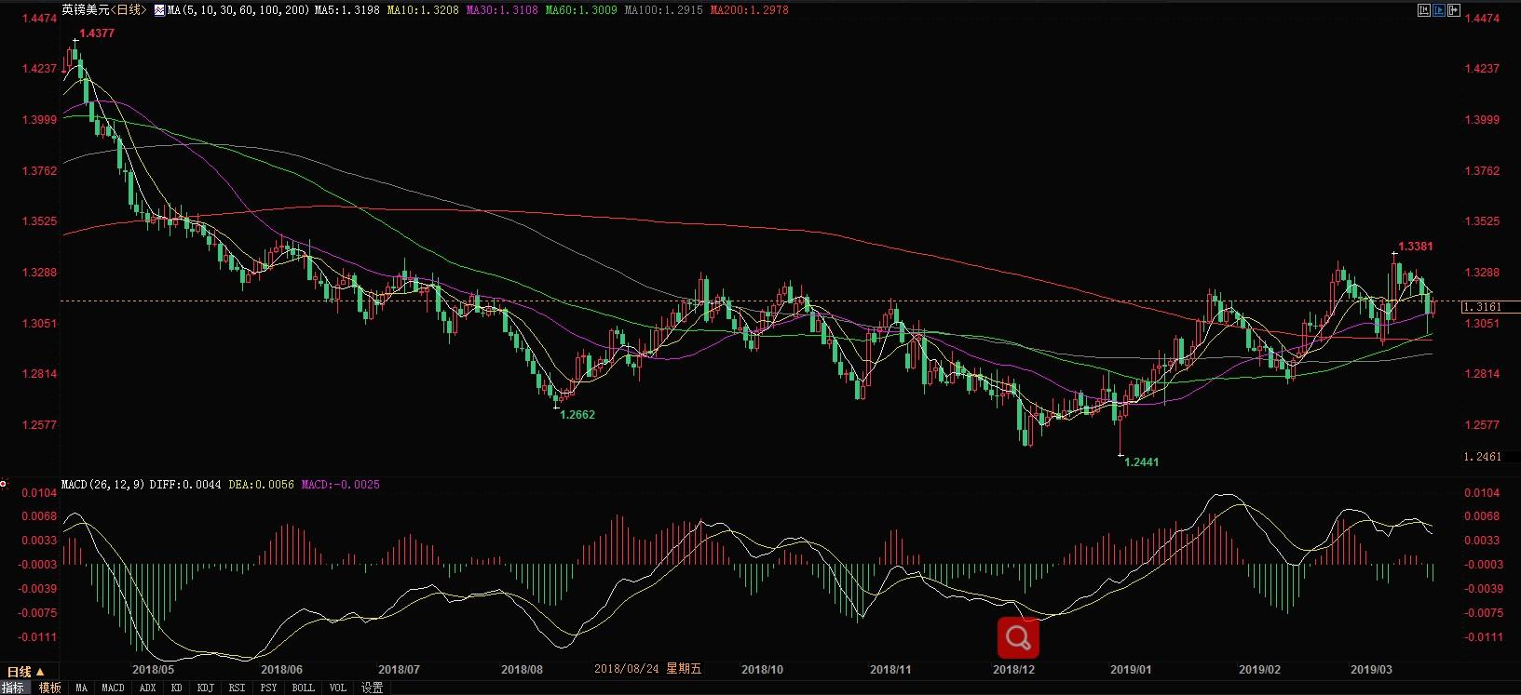The image size is (1521, 695).
Task: Switch to the 模板 tab
Action: [49, 688]
